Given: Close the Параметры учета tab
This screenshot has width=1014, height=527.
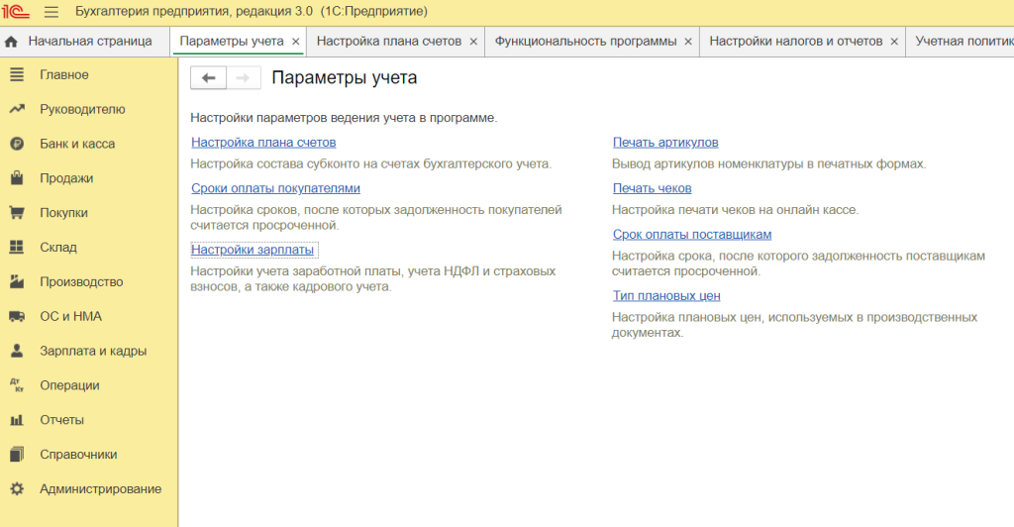Looking at the screenshot, I should coord(296,42).
